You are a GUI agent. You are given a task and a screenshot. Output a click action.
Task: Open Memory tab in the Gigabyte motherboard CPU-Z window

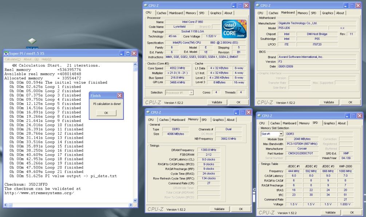303,13
